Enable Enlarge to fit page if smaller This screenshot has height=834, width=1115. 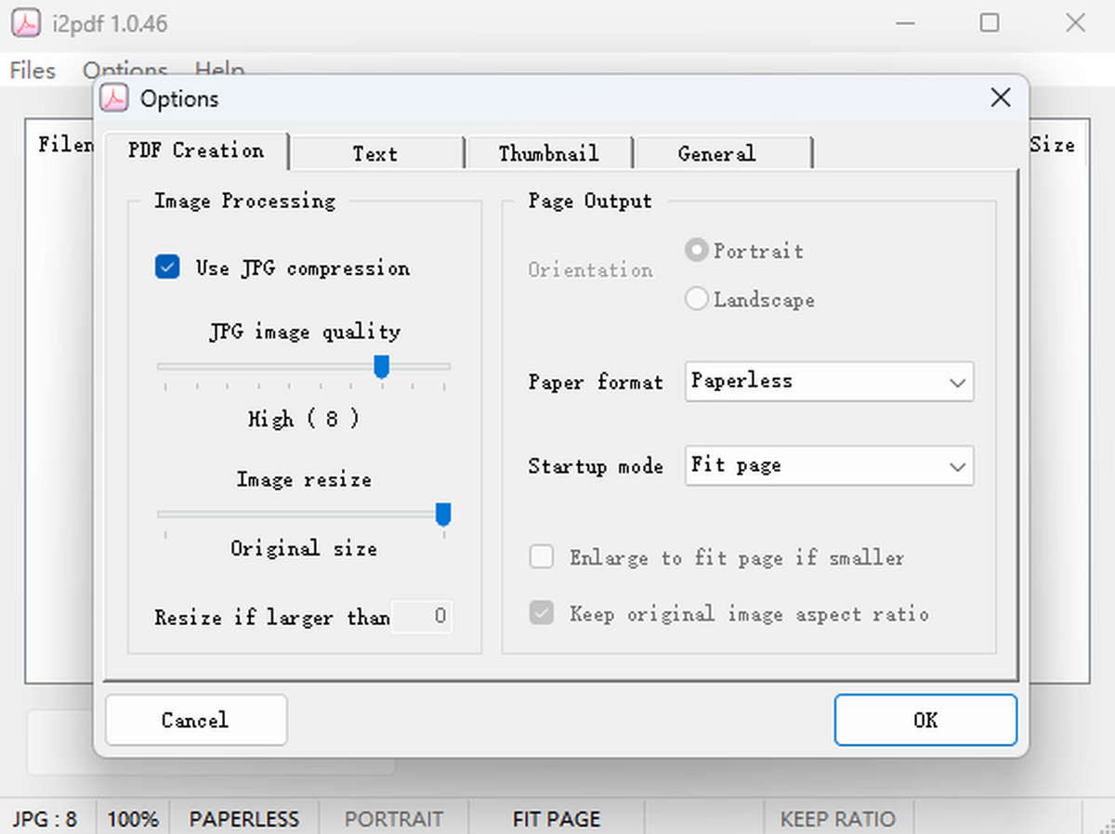point(542,556)
